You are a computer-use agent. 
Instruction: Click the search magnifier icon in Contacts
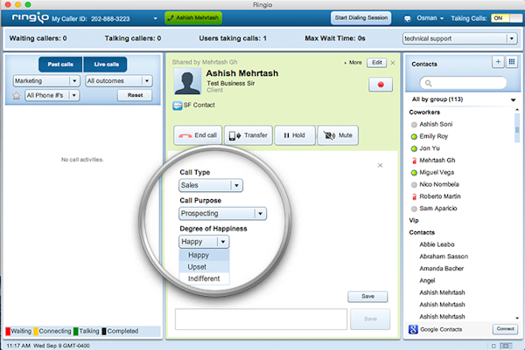point(428,83)
